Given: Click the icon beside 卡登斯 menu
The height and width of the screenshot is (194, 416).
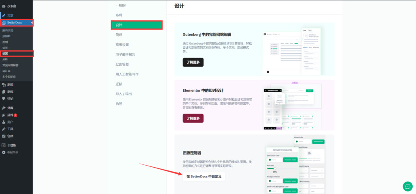Looking at the screenshot, I should (x=4, y=145).
